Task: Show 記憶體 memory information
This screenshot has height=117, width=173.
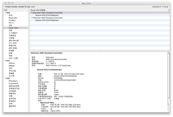Action: tap(12, 50)
